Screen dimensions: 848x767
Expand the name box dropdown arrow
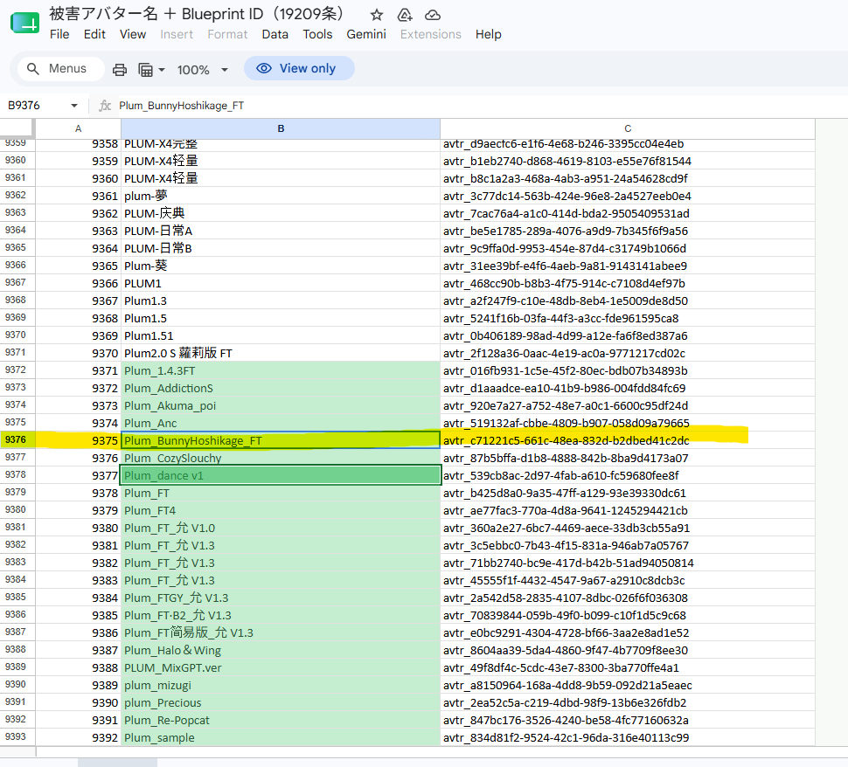pos(74,106)
